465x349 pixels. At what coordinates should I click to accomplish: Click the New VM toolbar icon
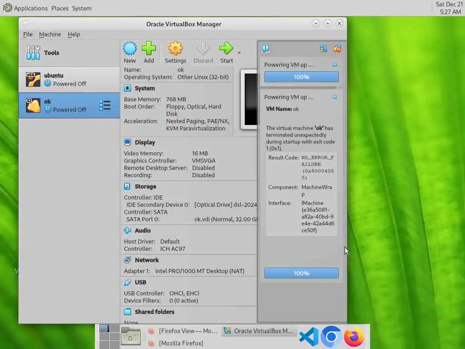pyautogui.click(x=130, y=48)
